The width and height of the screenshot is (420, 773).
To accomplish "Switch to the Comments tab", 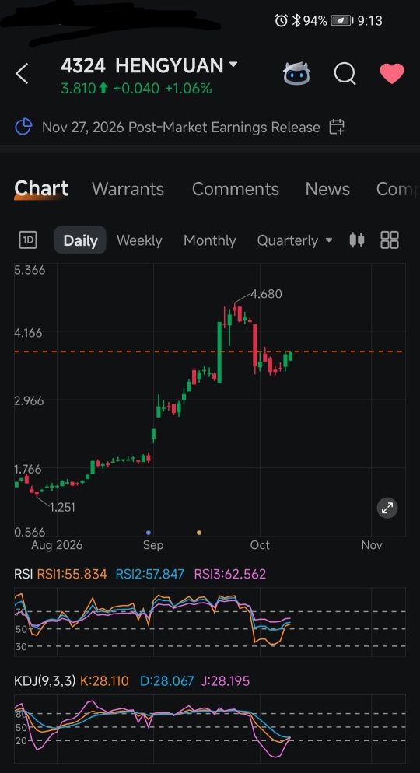I will point(235,189).
